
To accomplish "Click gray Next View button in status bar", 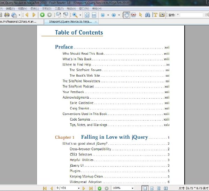I will pyautogui.click(x=107, y=188).
